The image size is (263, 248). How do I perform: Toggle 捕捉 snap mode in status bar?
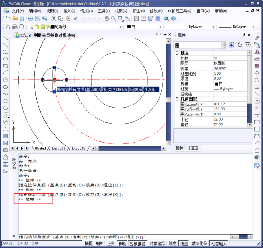pyautogui.click(x=89, y=243)
